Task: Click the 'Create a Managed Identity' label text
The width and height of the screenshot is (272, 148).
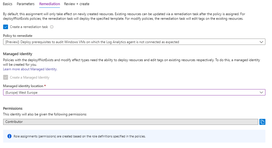Action: pyautogui.click(x=30, y=77)
